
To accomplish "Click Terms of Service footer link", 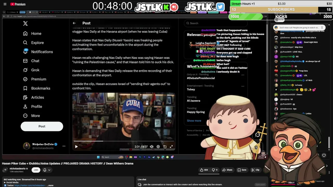I will 194,131.
